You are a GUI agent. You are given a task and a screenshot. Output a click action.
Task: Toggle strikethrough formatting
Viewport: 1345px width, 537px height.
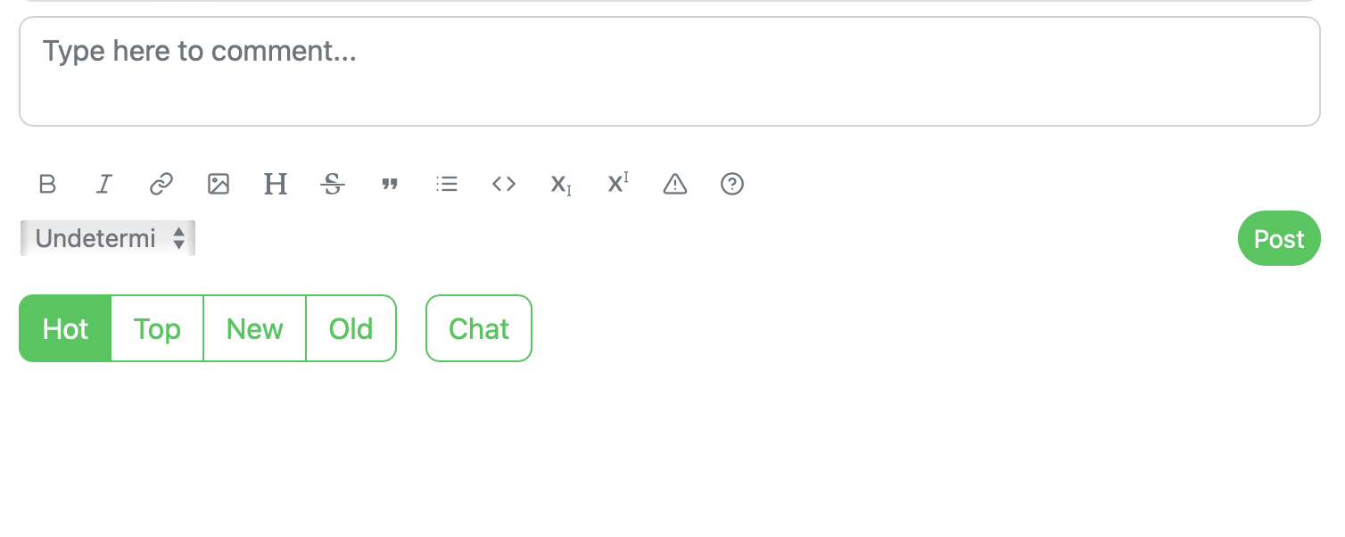point(333,185)
